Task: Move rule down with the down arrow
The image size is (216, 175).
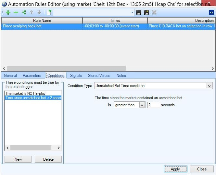Action: click(39, 12)
